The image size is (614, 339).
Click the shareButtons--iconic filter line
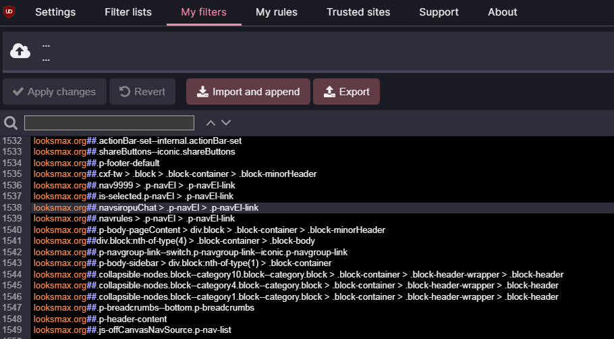click(134, 152)
